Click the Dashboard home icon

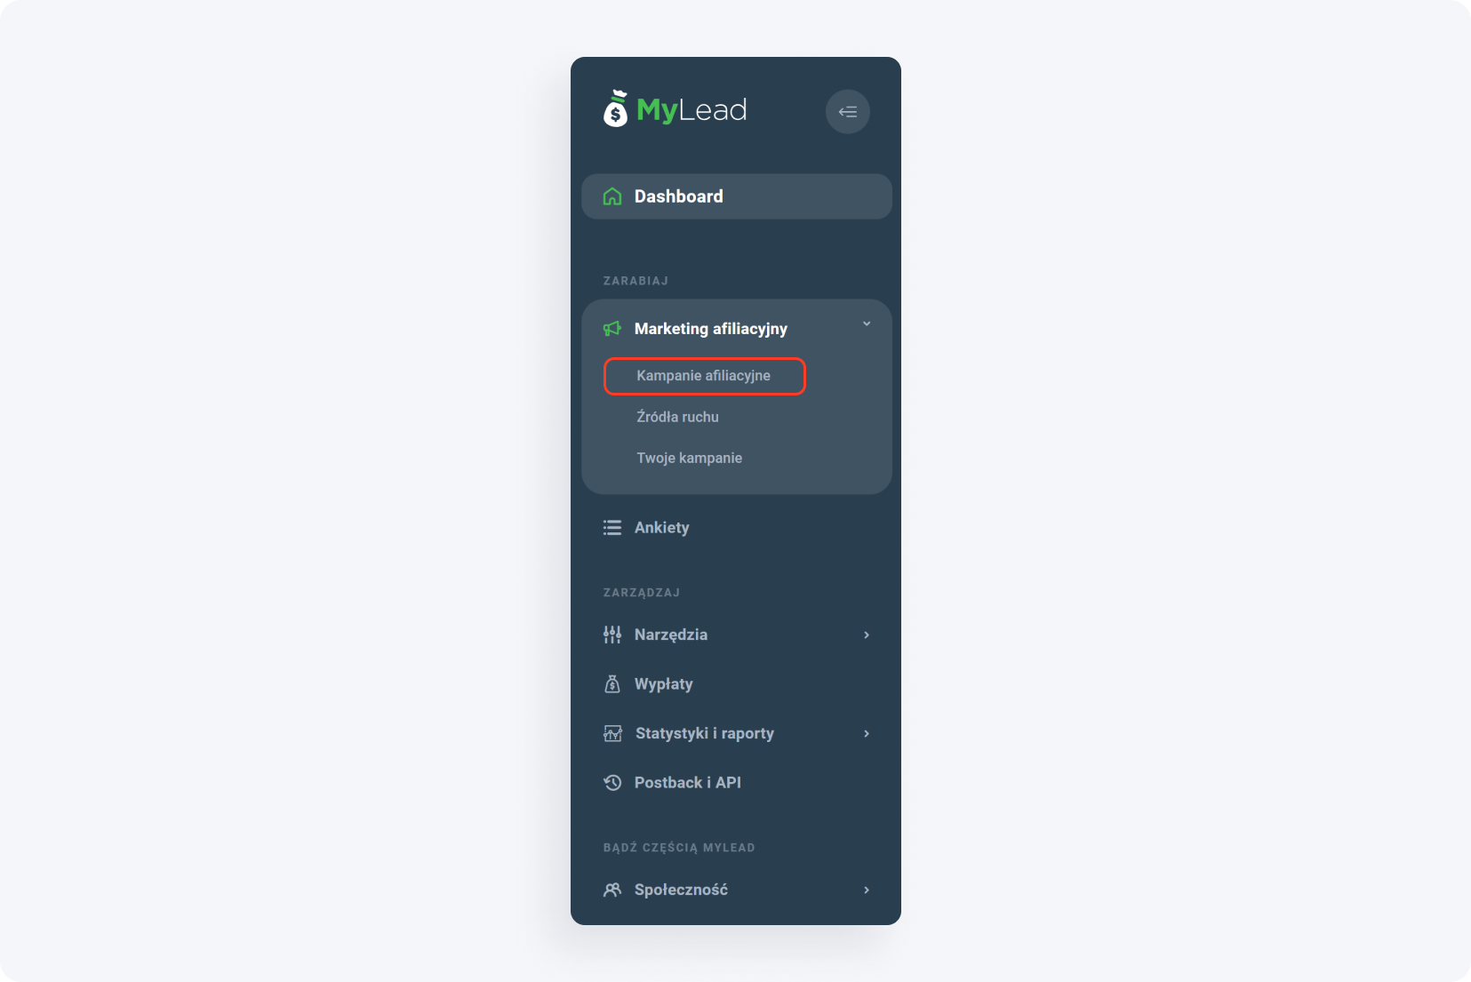pos(612,196)
